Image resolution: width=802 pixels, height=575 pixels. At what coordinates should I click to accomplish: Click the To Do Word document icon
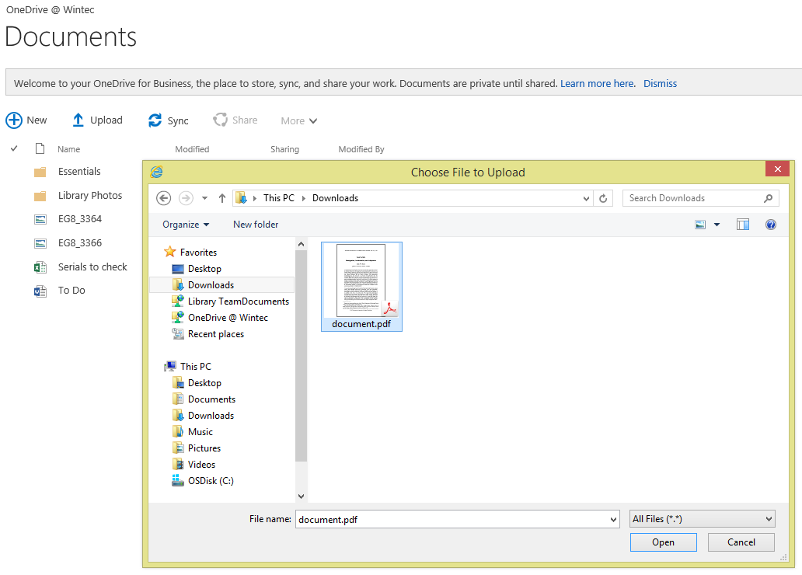click(40, 291)
